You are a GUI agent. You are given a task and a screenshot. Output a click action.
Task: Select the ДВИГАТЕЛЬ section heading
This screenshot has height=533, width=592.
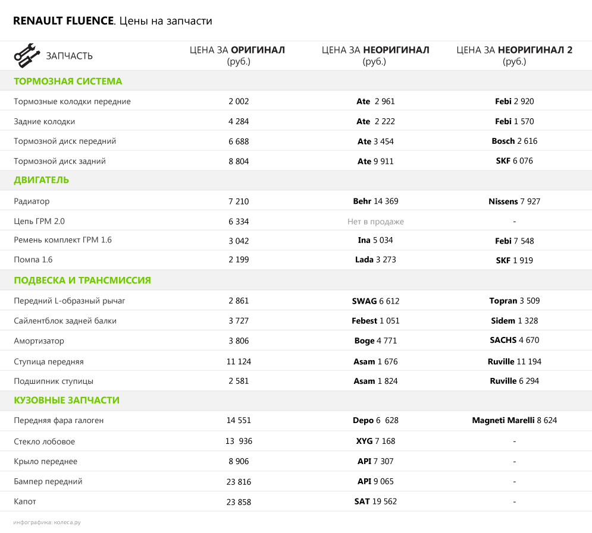(x=42, y=180)
